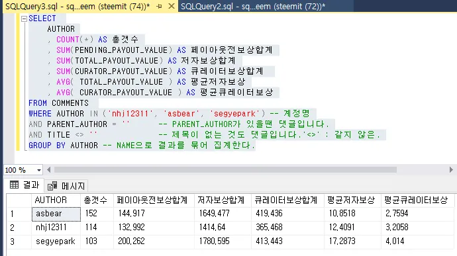Click the cell with value 17,2873
The image size is (457, 256).
point(352,241)
